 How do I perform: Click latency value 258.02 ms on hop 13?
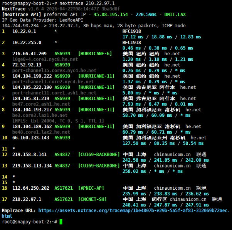[134, 171]
